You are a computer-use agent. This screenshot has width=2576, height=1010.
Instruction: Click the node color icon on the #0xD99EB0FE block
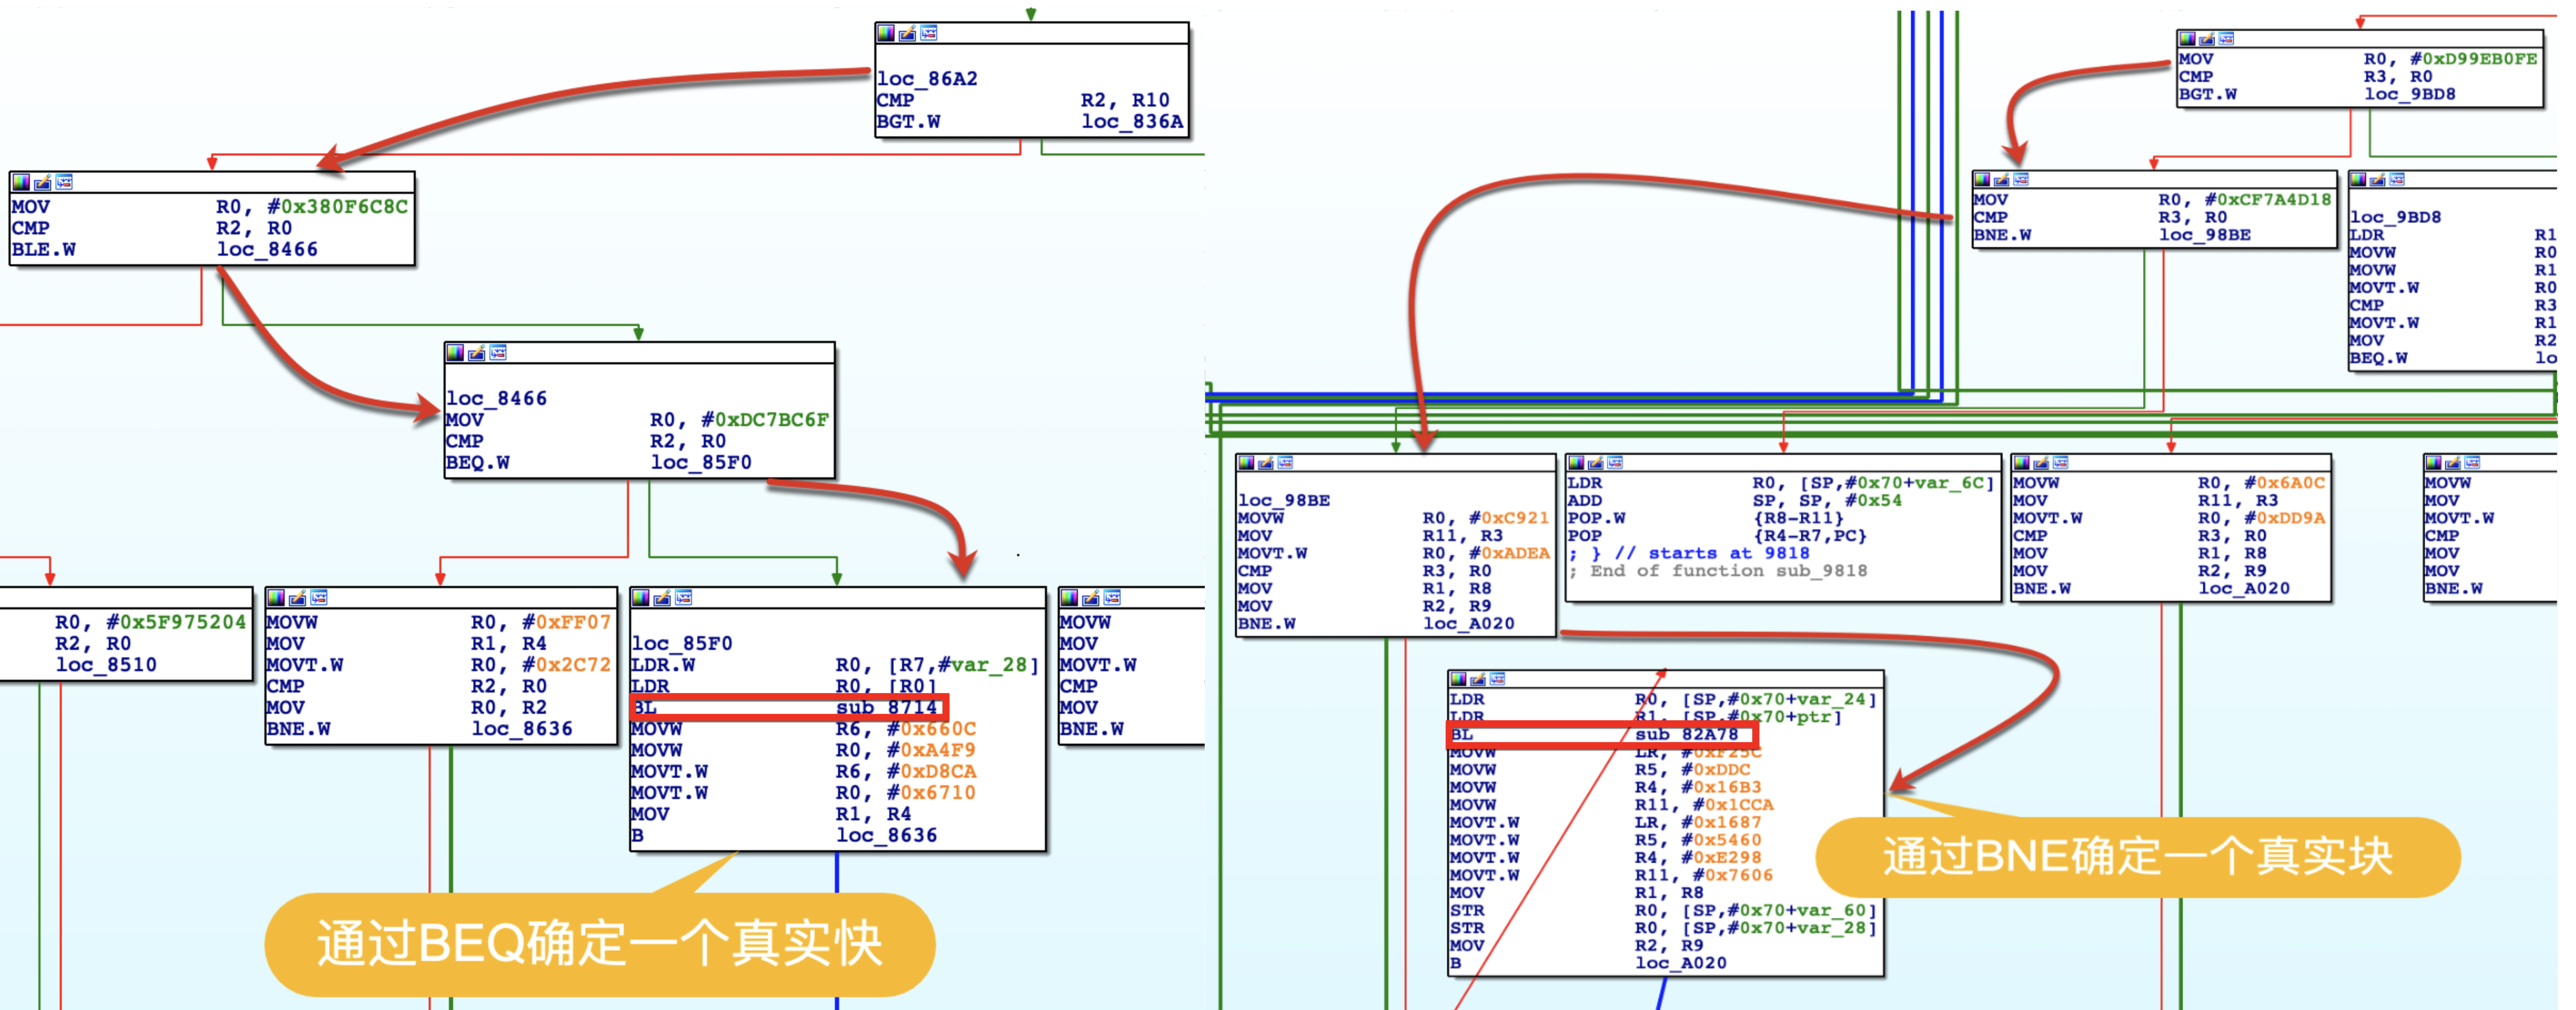2188,39
